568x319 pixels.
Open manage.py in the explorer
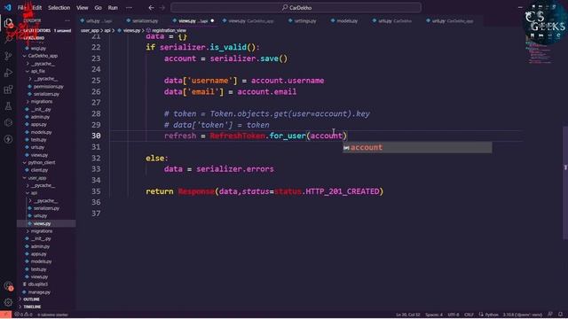point(39,292)
